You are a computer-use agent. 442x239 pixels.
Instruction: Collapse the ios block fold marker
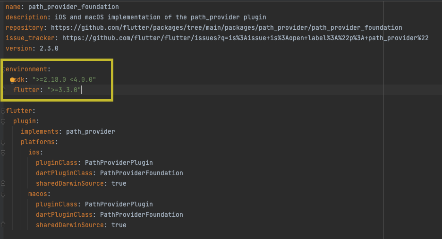click(x=3, y=153)
